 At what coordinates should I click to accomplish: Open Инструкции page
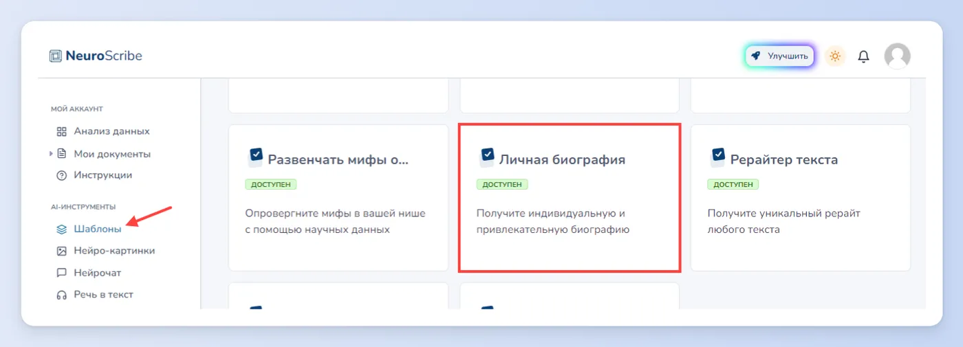[103, 175]
